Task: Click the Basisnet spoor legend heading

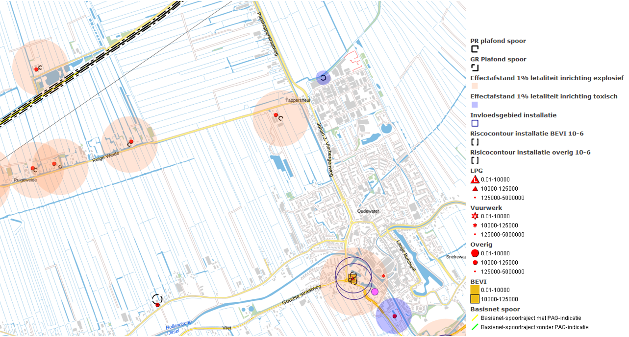Action: point(495,309)
